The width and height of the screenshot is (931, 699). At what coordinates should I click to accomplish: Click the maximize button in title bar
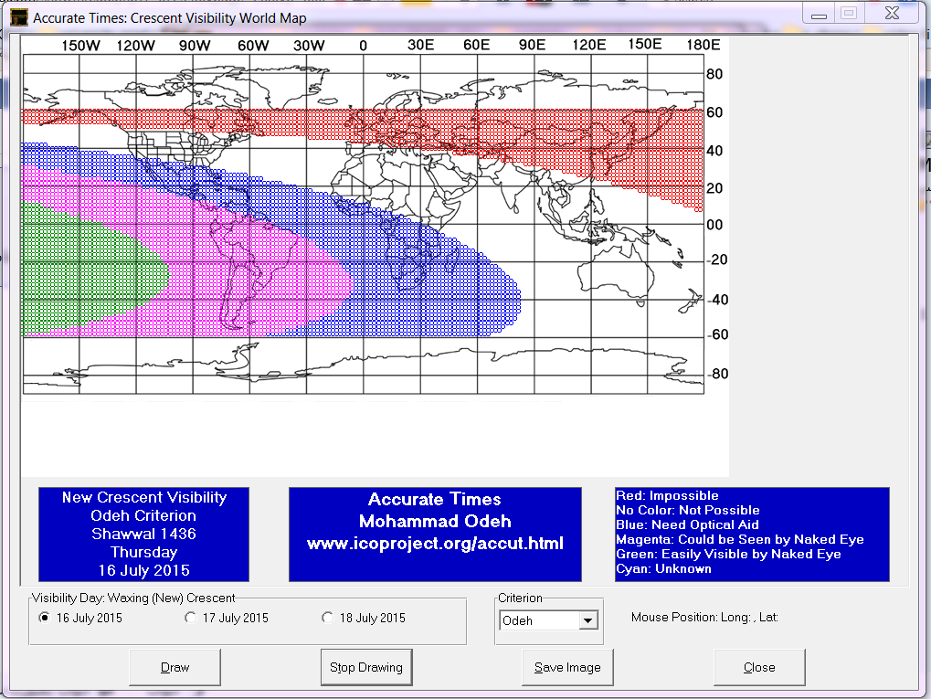(849, 14)
